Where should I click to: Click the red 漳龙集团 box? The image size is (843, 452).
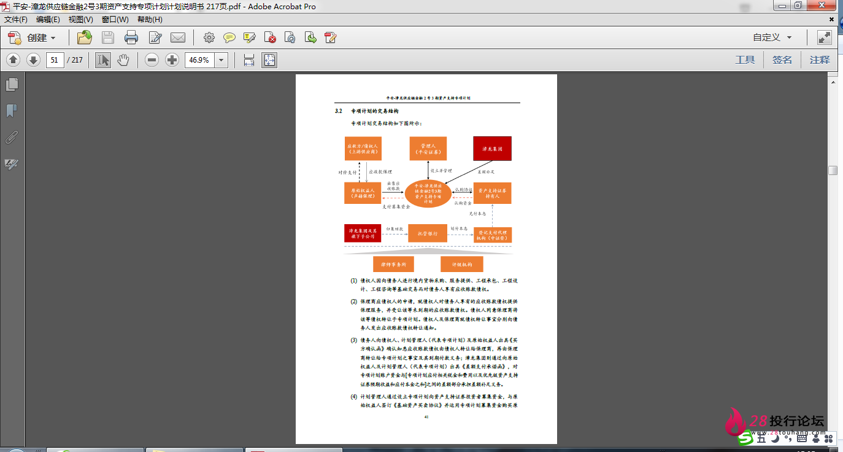click(492, 149)
